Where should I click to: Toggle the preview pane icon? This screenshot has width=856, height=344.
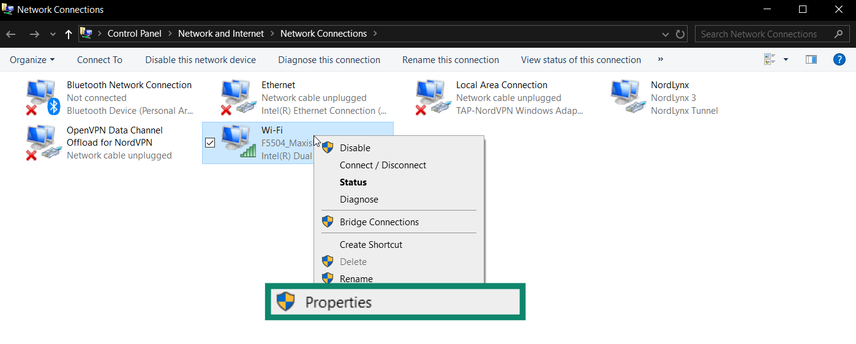(811, 59)
